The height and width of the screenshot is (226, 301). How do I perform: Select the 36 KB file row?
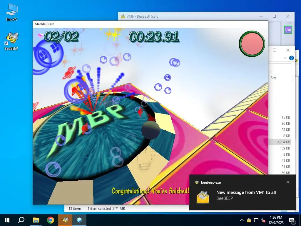click(x=280, y=123)
